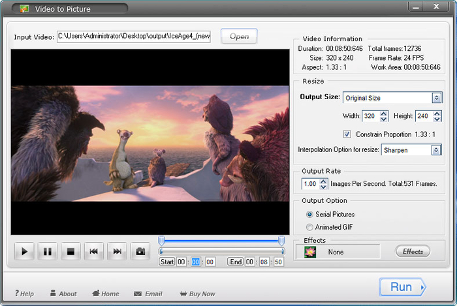The image size is (457, 306).
Task: Open Interpolation Option dropdown
Action: coord(436,150)
